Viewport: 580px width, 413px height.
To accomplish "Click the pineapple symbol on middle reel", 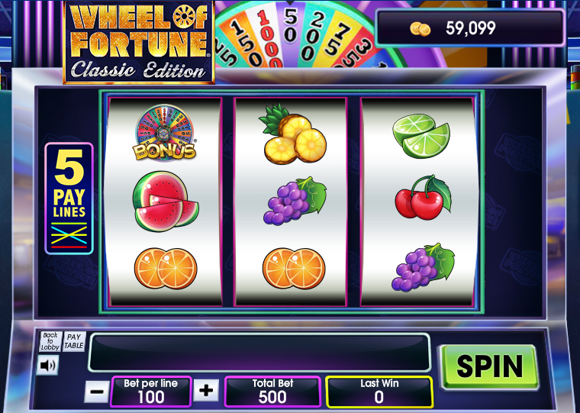I will click(x=292, y=134).
